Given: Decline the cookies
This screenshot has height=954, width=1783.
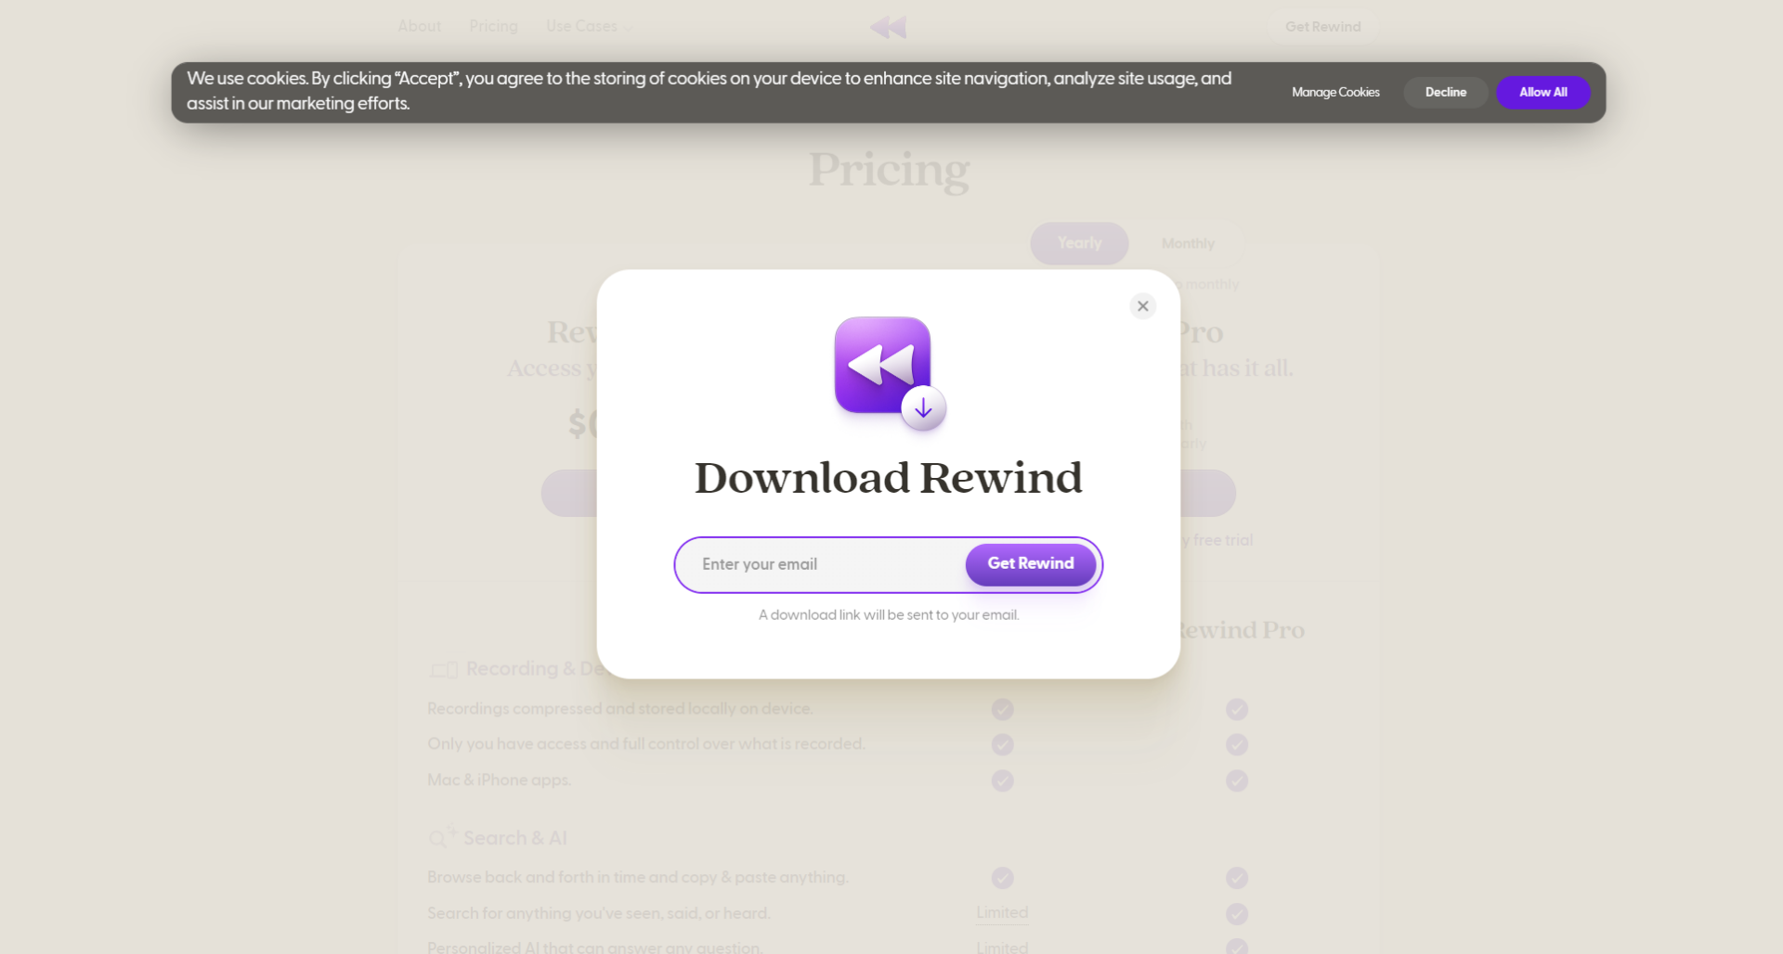Looking at the screenshot, I should (x=1445, y=92).
